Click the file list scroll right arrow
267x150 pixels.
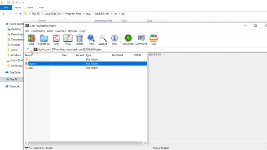(145, 143)
